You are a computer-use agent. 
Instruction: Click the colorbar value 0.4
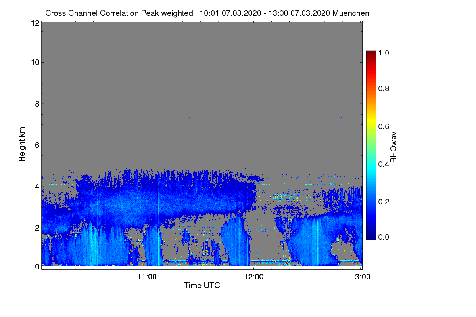click(384, 163)
